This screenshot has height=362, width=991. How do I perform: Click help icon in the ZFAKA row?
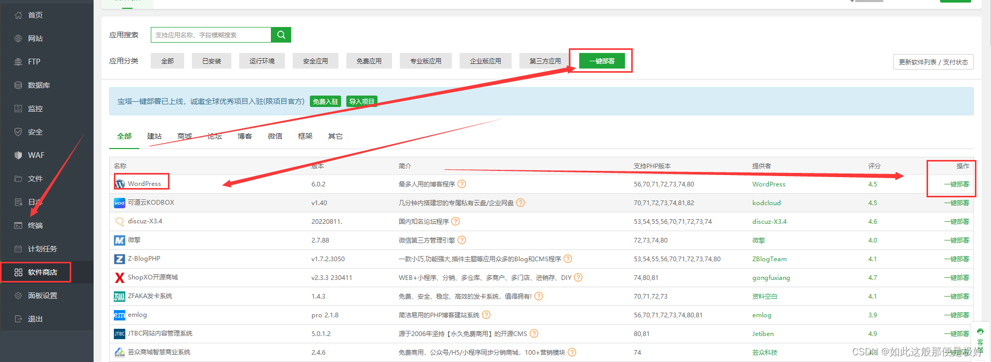pyautogui.click(x=539, y=296)
